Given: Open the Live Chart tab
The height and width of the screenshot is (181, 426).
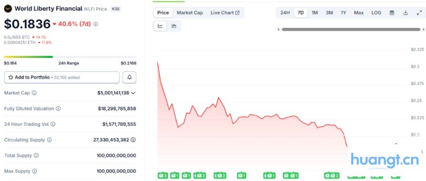Looking at the screenshot, I should coord(225,13).
